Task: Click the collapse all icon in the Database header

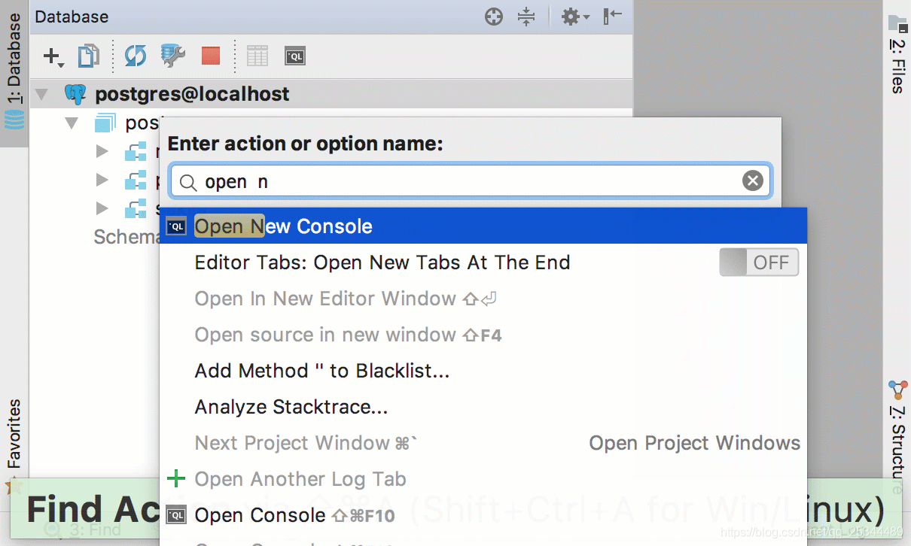Action: pos(526,17)
